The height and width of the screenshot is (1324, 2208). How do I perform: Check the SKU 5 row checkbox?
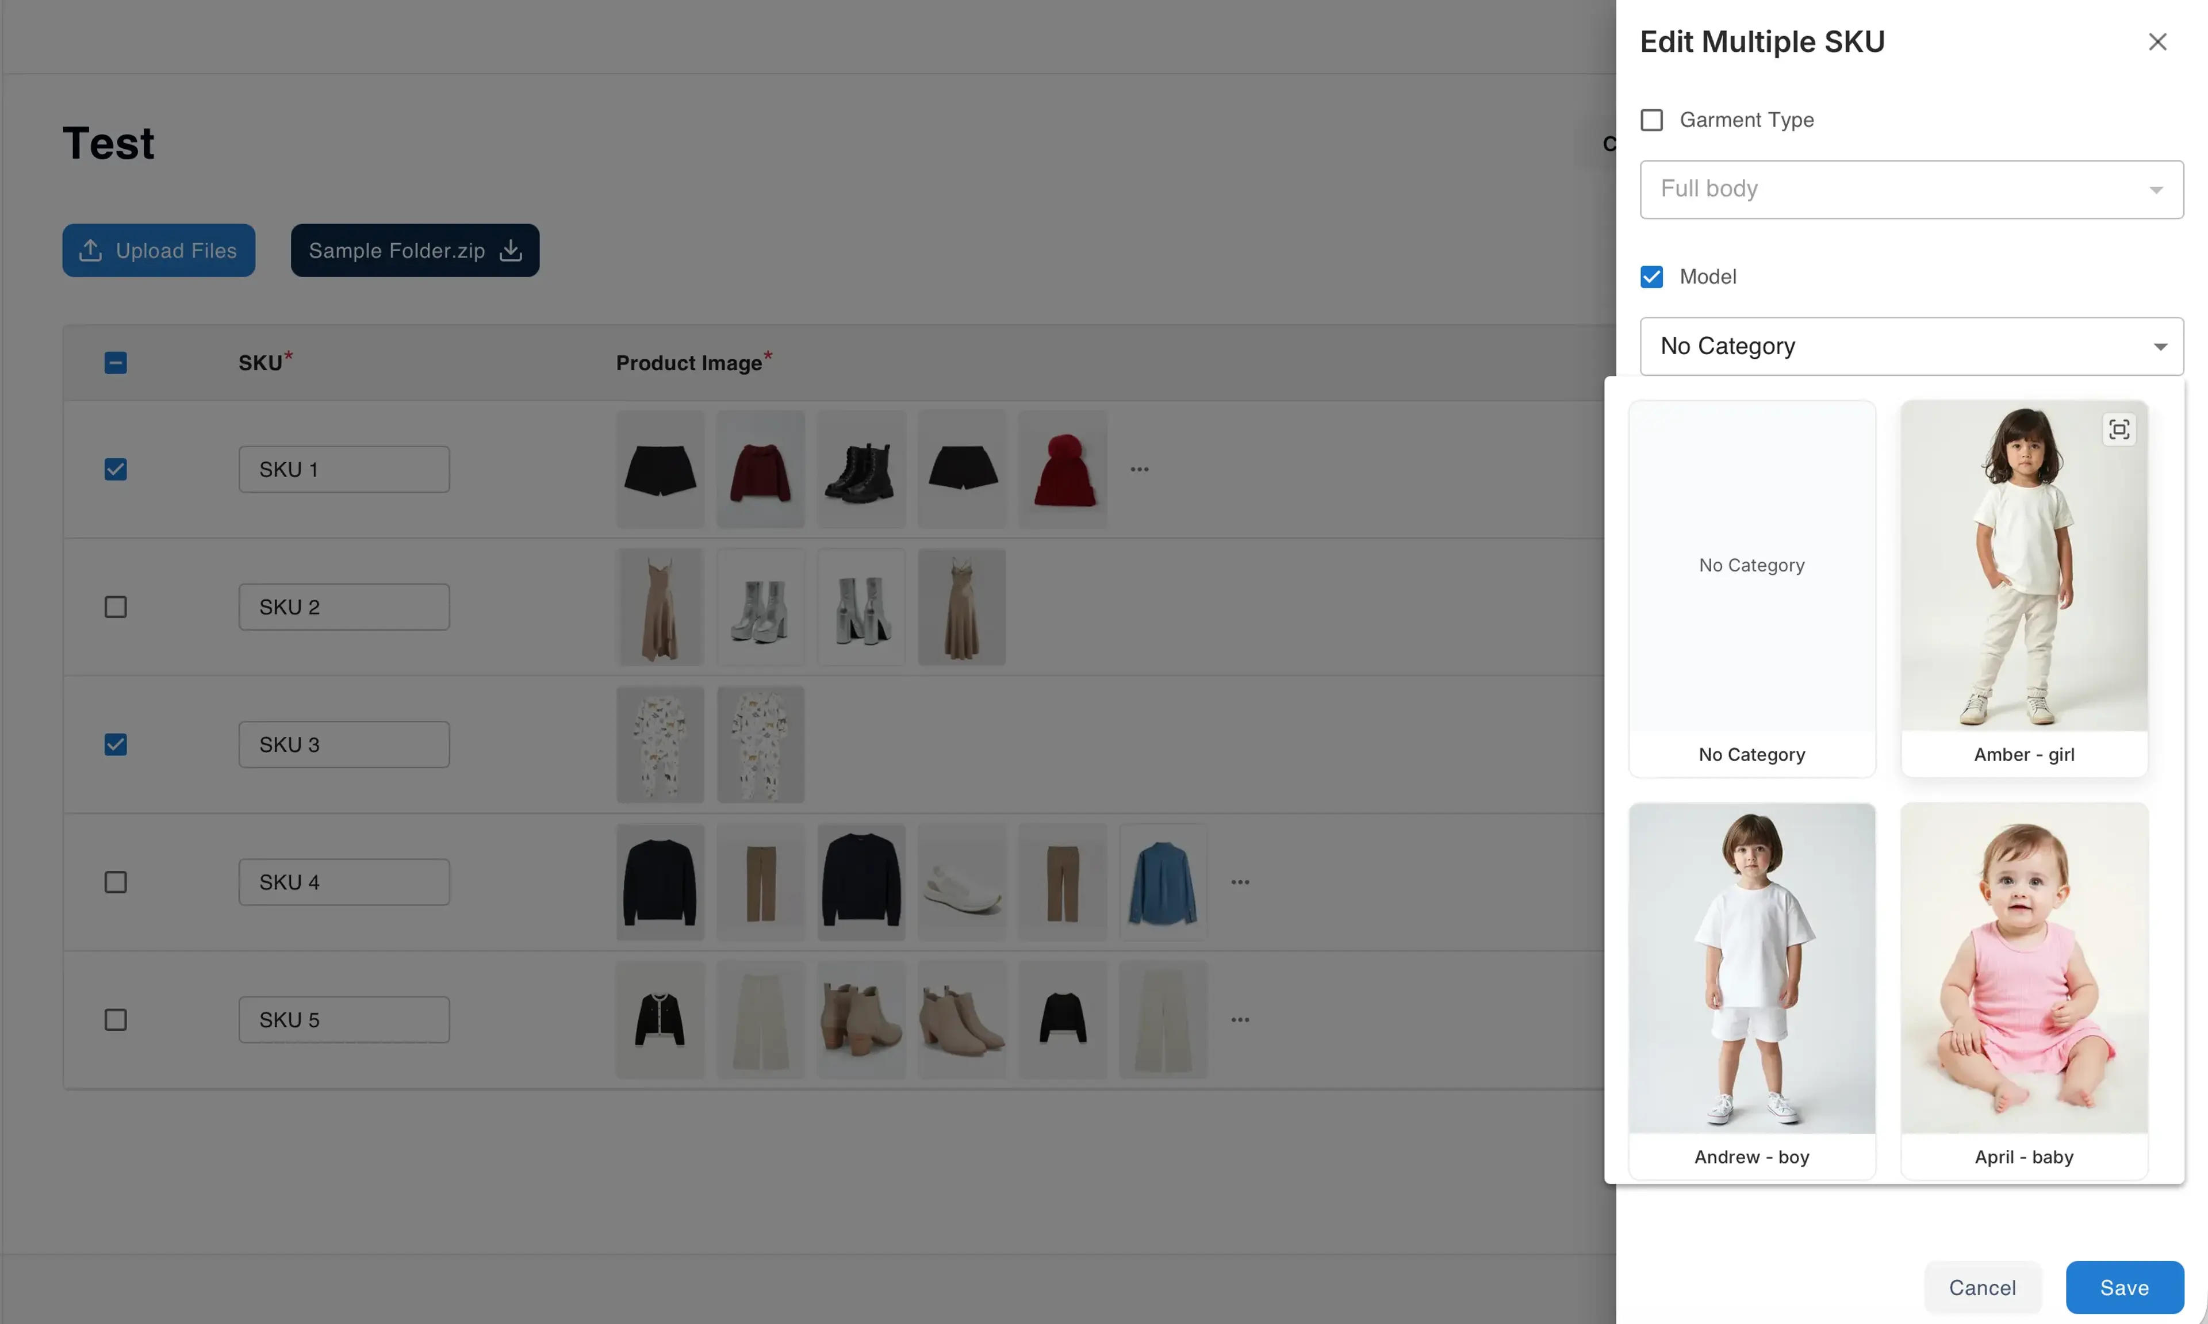[x=115, y=1020]
